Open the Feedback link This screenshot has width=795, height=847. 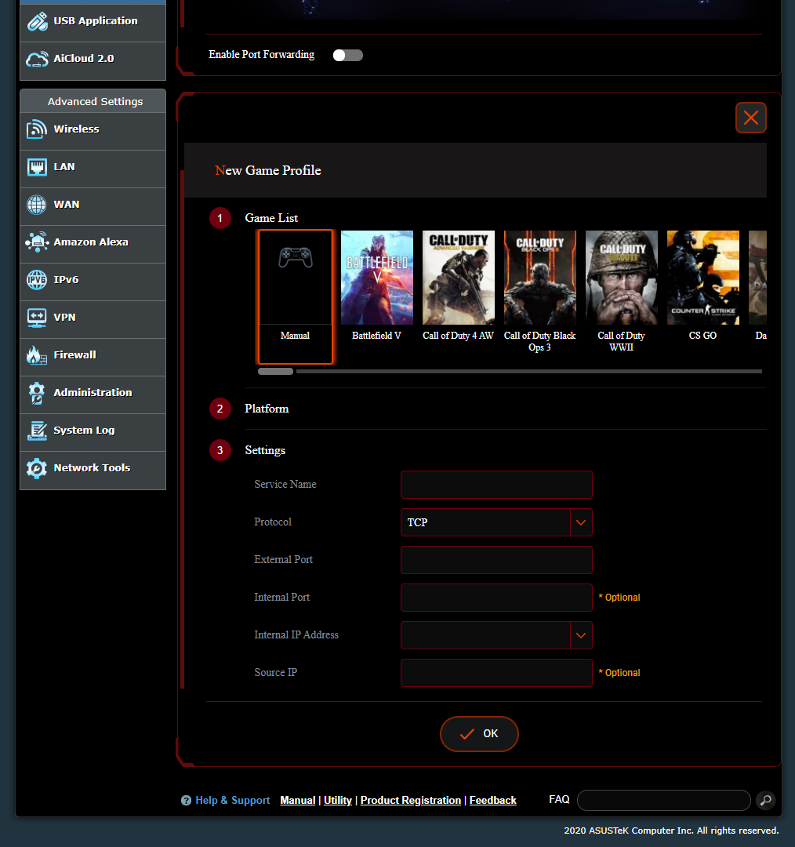pos(492,800)
